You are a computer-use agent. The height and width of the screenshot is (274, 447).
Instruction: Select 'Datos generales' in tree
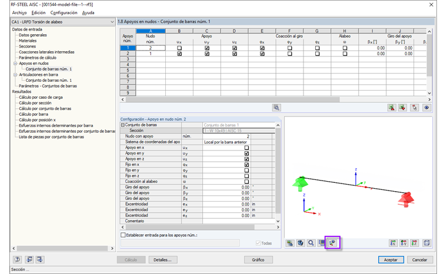click(x=33, y=35)
